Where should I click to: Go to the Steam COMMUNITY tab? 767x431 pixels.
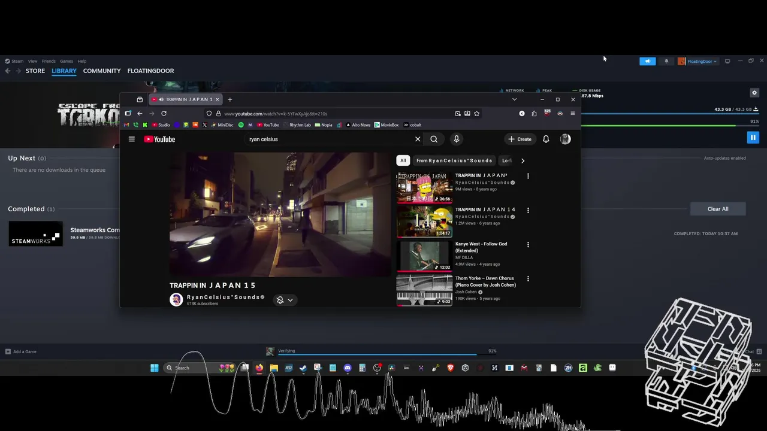click(x=102, y=71)
